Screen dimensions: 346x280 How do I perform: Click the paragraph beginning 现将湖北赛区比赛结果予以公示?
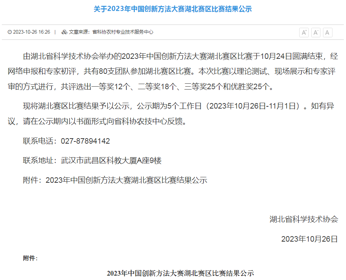pos(171,114)
